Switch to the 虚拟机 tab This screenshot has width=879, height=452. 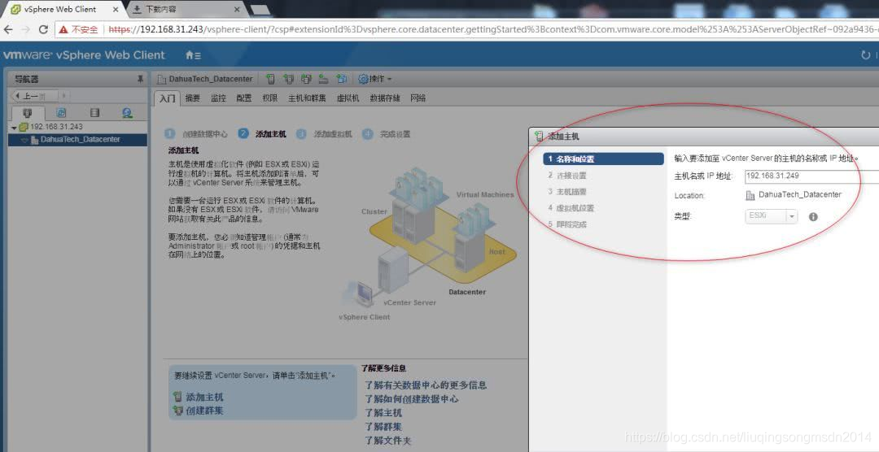tap(348, 98)
